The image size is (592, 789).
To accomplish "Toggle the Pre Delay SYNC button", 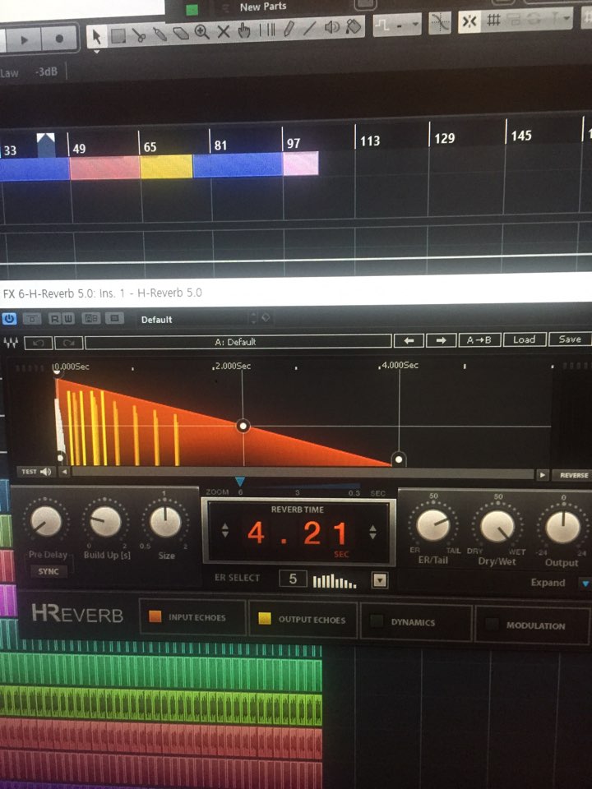I will 49,571.
